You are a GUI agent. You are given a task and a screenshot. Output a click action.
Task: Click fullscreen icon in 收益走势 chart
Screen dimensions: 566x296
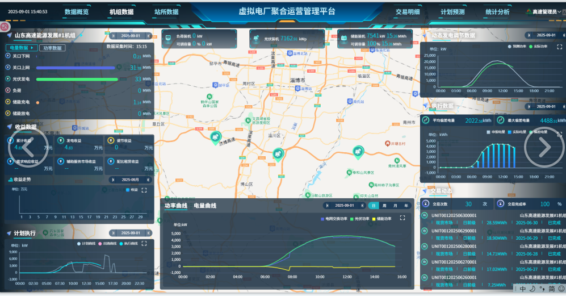coord(144,190)
